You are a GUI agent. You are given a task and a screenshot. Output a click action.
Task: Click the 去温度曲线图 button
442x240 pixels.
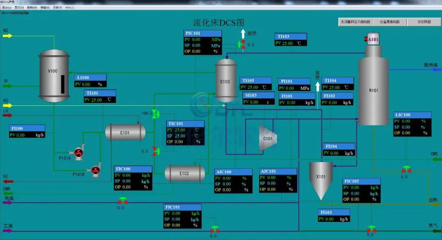point(389,22)
